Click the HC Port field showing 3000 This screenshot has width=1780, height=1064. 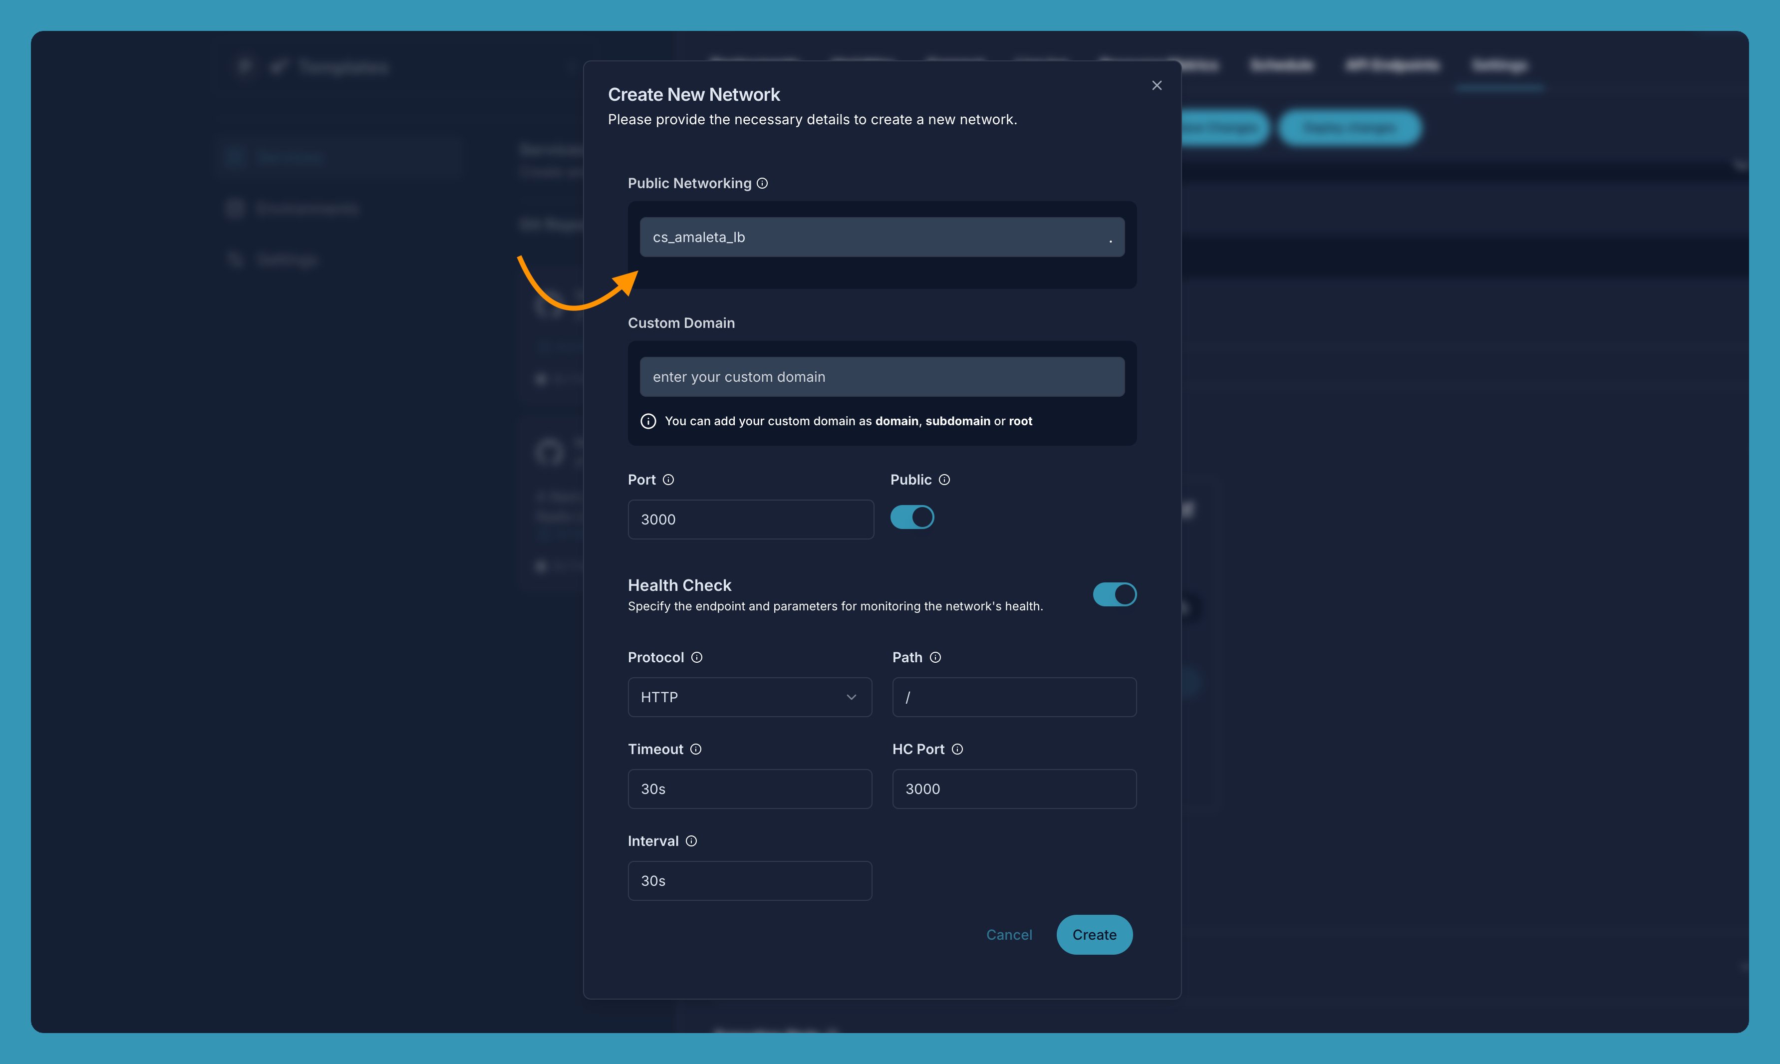point(1014,789)
